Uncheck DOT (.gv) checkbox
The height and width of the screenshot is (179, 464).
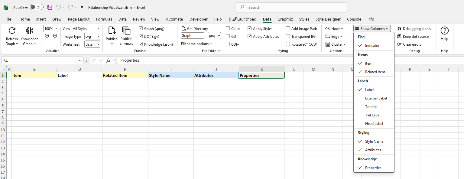(141, 37)
